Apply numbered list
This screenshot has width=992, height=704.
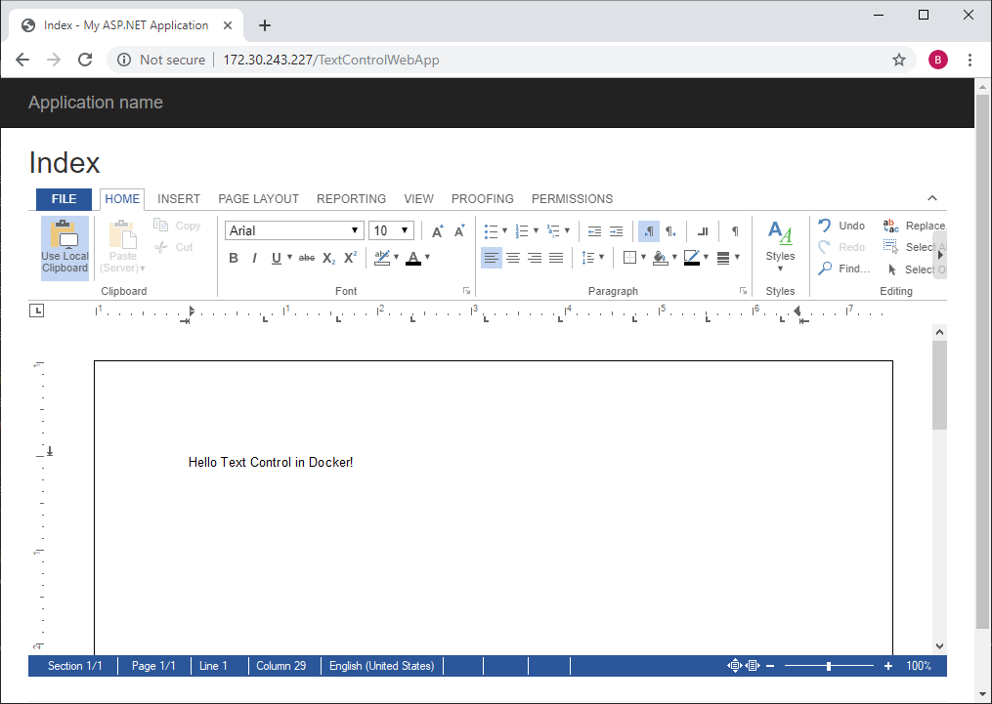[x=522, y=231]
